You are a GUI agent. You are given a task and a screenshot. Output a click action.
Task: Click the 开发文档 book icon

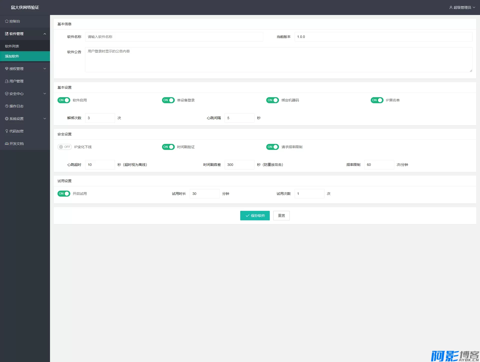[x=7, y=144]
